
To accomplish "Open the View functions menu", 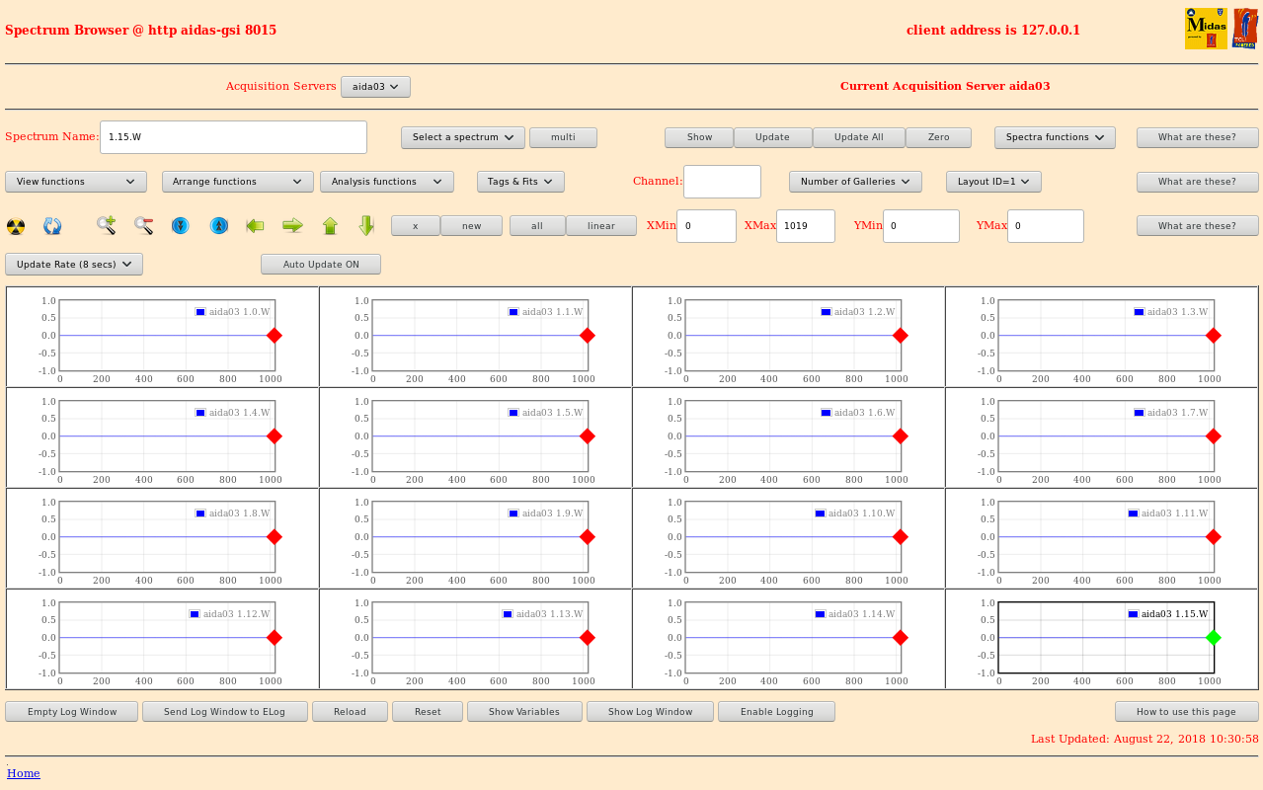I will pos(76,182).
